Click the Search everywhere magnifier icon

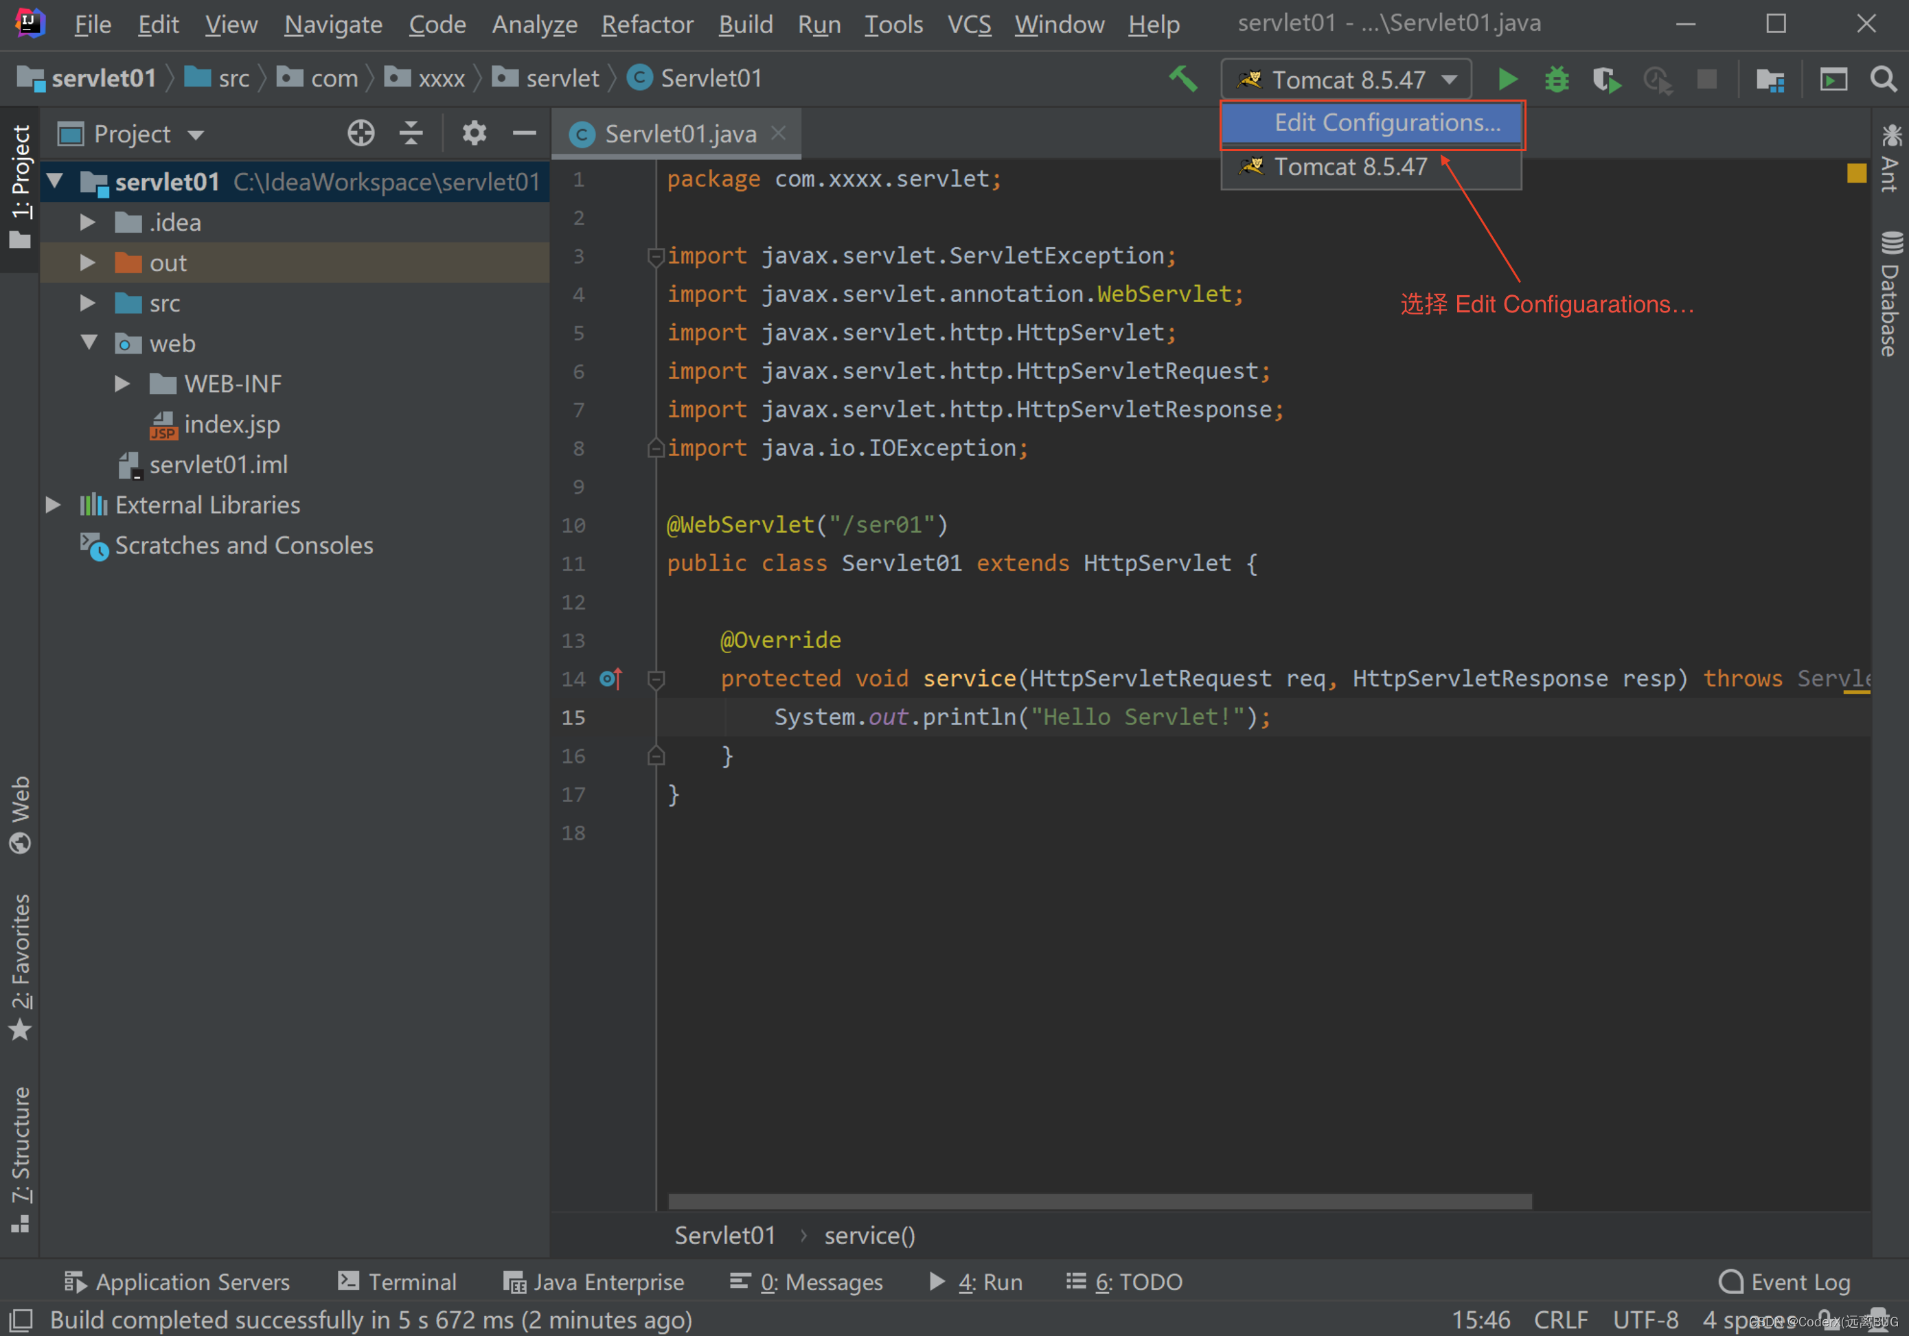[x=1883, y=78]
